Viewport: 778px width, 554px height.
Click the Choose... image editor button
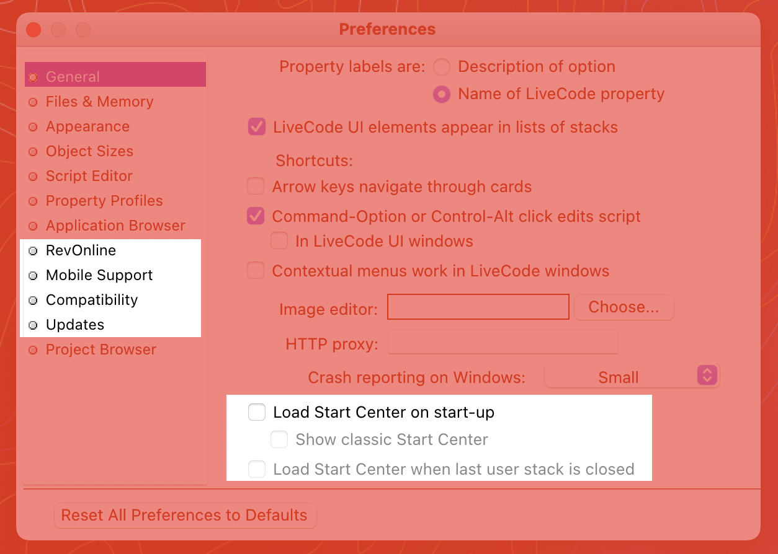coord(624,307)
